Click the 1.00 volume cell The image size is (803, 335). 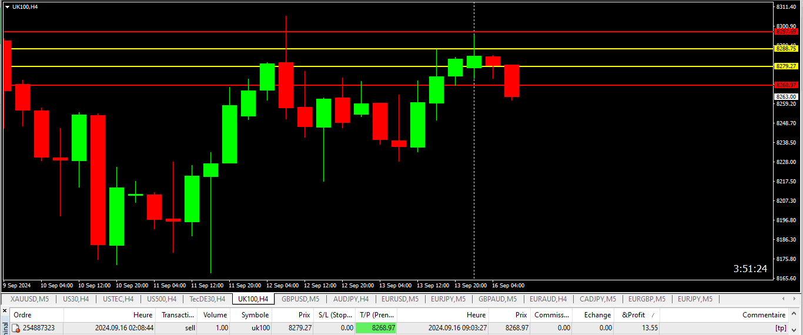pos(222,328)
